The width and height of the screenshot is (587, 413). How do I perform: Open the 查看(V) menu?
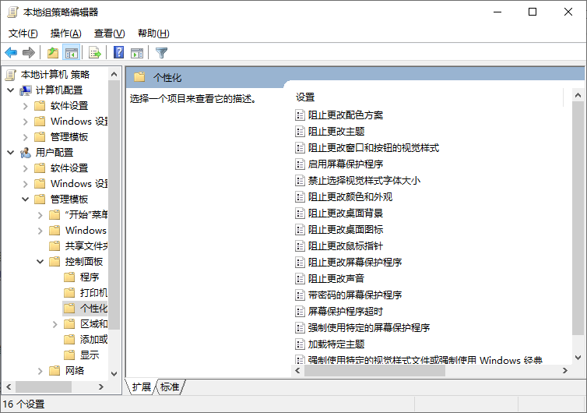point(109,34)
